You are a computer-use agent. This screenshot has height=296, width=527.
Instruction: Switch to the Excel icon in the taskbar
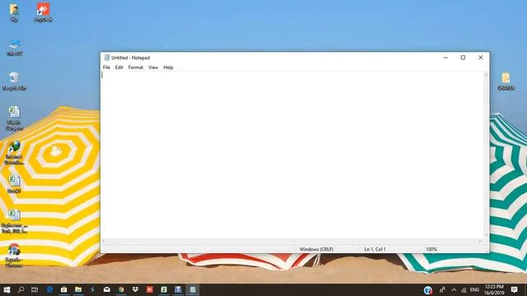pyautogui.click(x=164, y=289)
